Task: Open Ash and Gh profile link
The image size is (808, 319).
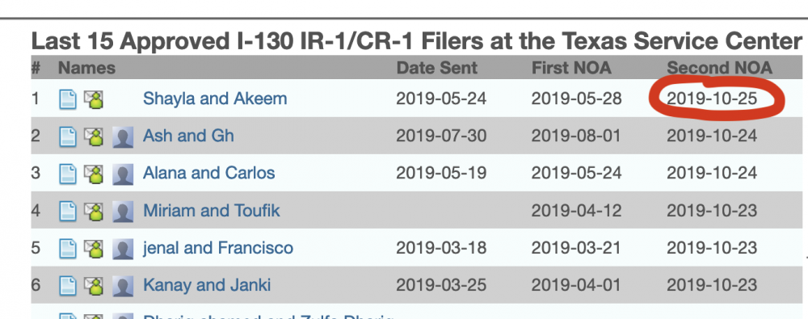Action: (x=188, y=136)
